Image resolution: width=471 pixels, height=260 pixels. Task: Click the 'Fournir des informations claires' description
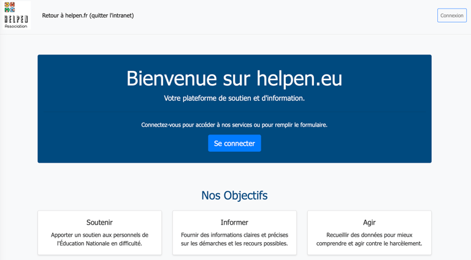(234, 239)
